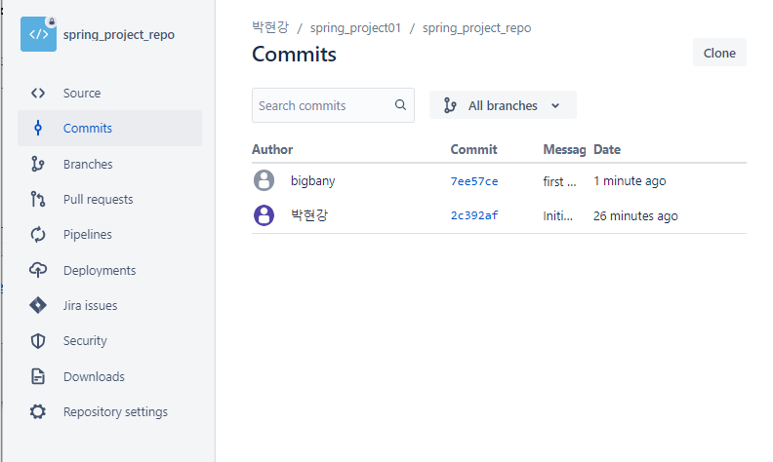Image resolution: width=773 pixels, height=462 pixels.
Task: Click the Downloads document icon
Action: (x=38, y=376)
